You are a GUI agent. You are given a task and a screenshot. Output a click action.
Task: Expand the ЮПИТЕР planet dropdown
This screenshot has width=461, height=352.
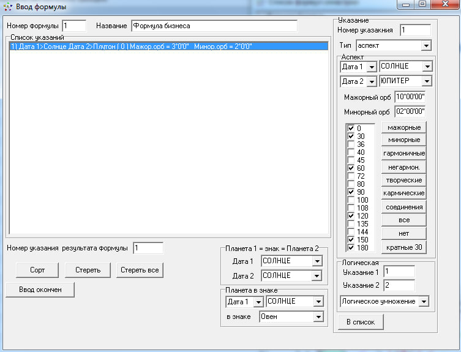coord(426,81)
